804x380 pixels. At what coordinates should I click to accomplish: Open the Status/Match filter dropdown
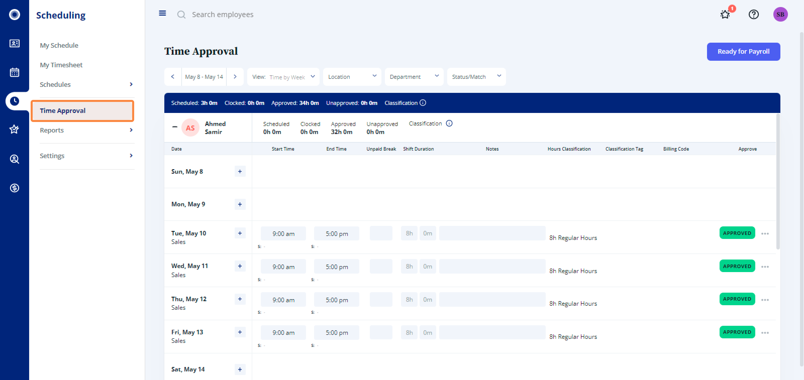pyautogui.click(x=476, y=77)
